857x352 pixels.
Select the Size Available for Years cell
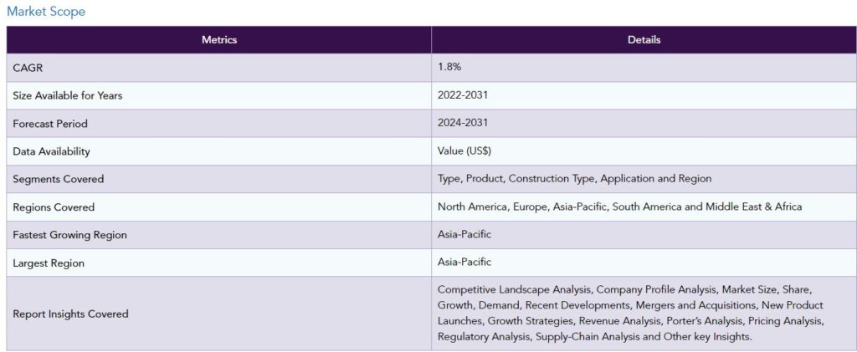coord(68,95)
